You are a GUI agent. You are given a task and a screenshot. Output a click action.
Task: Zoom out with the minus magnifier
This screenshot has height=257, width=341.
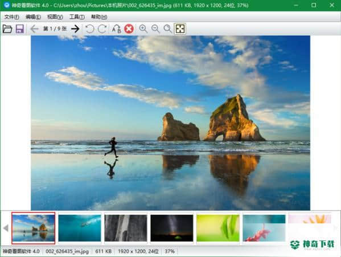point(155,28)
